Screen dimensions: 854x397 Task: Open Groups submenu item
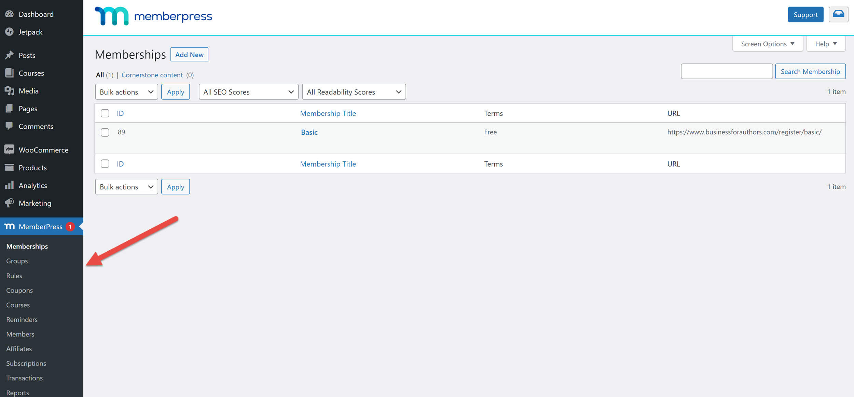tap(17, 261)
